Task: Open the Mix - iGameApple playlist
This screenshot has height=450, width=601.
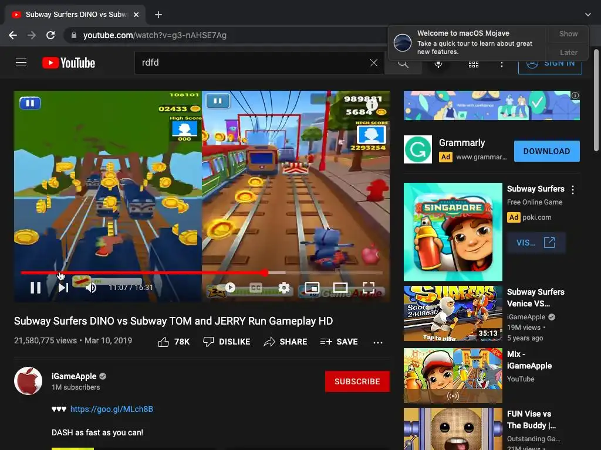Action: (453, 376)
